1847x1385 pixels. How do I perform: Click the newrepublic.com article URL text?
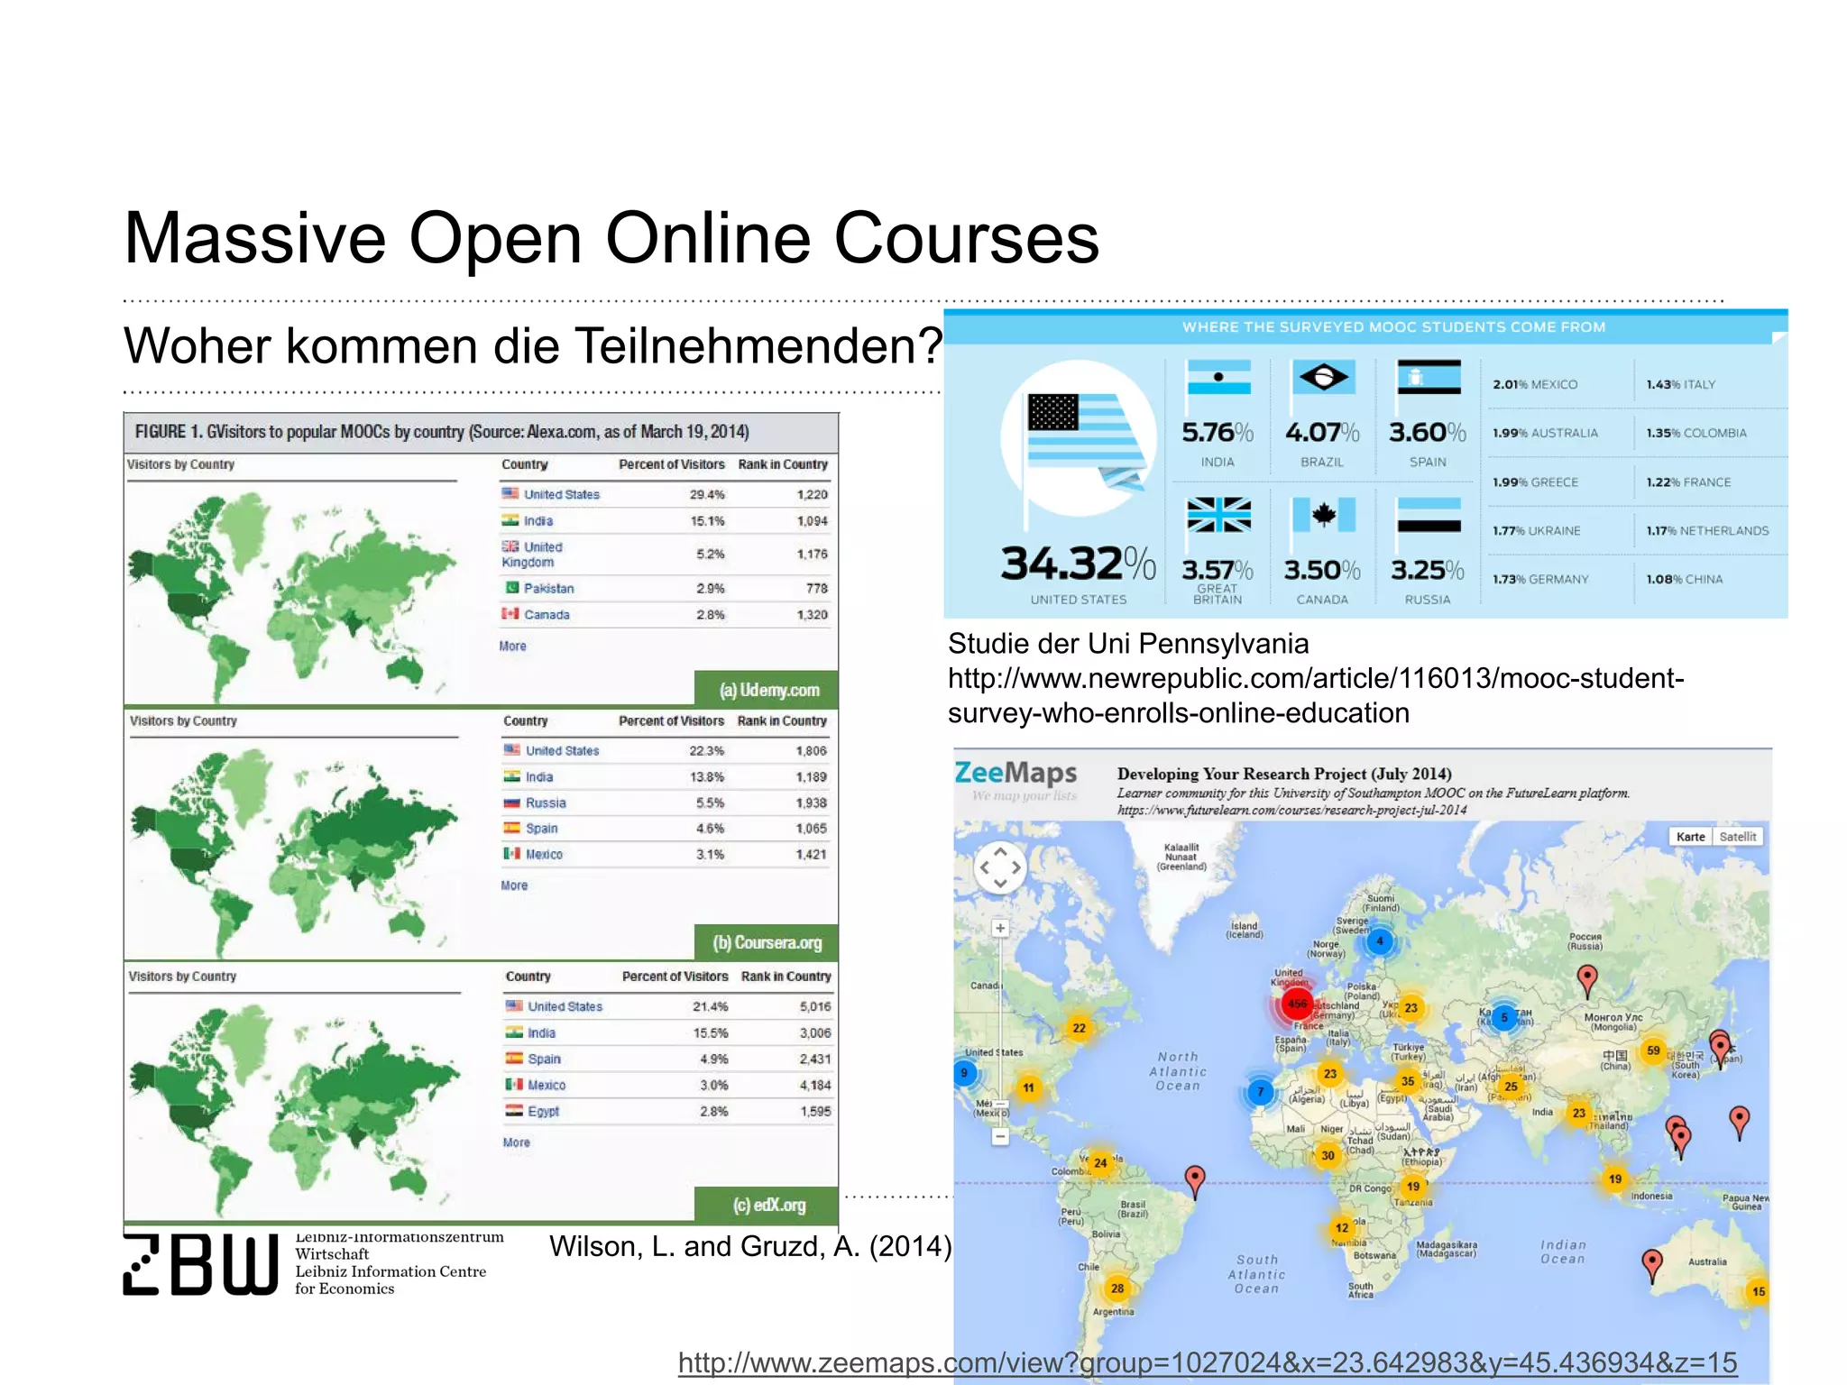1316,695
